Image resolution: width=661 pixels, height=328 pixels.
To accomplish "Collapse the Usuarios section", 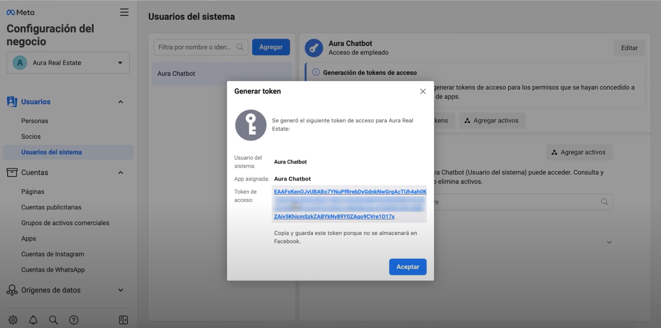I will coord(120,102).
